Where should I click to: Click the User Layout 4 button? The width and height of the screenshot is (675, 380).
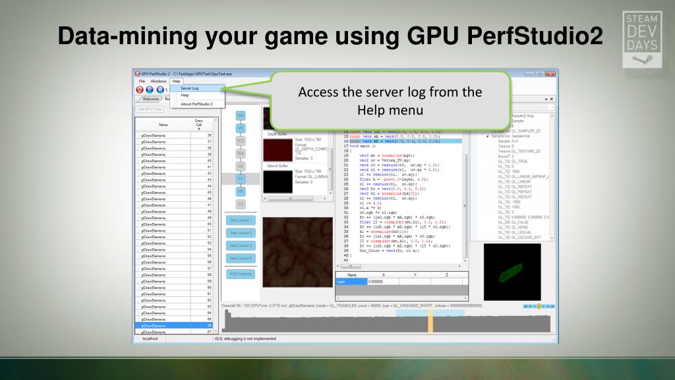pos(240,258)
